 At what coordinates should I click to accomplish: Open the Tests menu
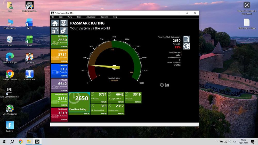pos(79,17)
